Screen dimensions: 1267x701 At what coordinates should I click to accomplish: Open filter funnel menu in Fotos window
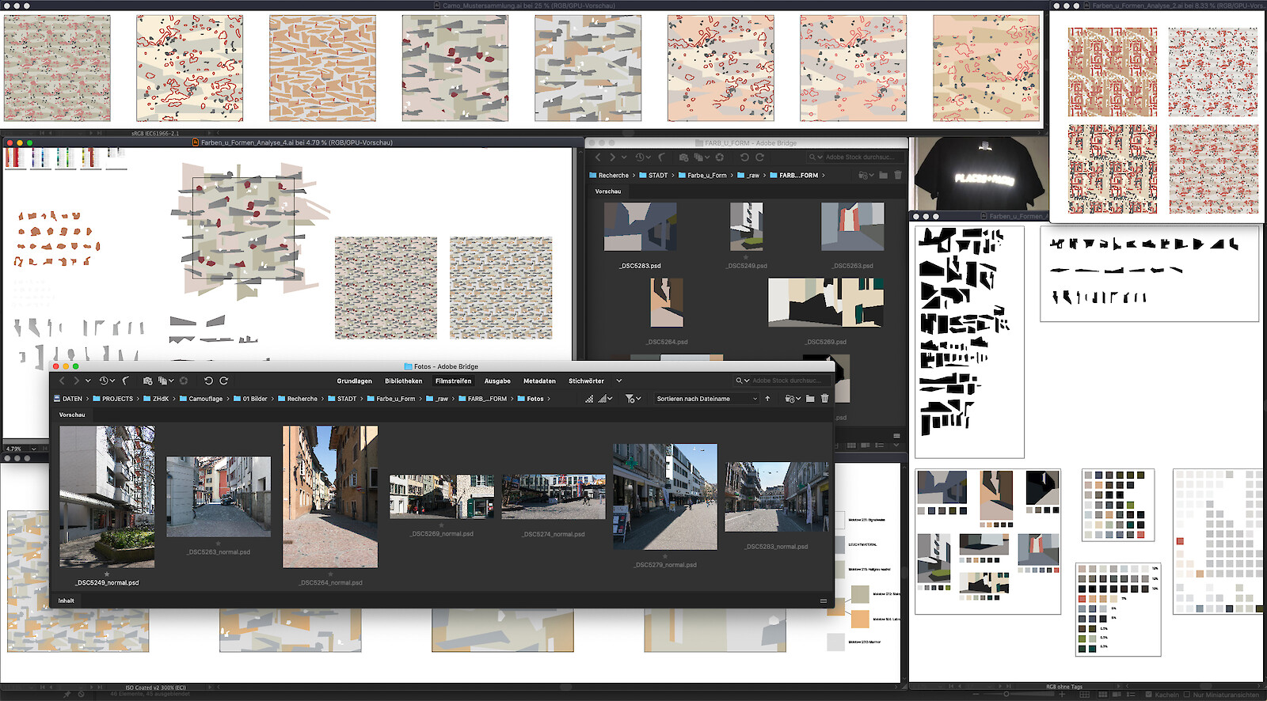pyautogui.click(x=631, y=399)
